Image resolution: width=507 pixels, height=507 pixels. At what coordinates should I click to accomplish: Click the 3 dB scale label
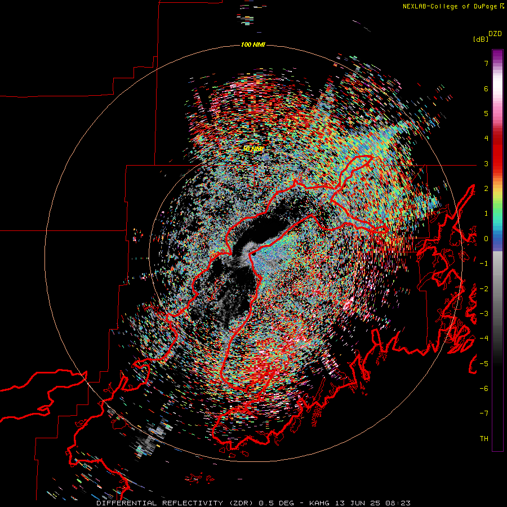coord(486,163)
